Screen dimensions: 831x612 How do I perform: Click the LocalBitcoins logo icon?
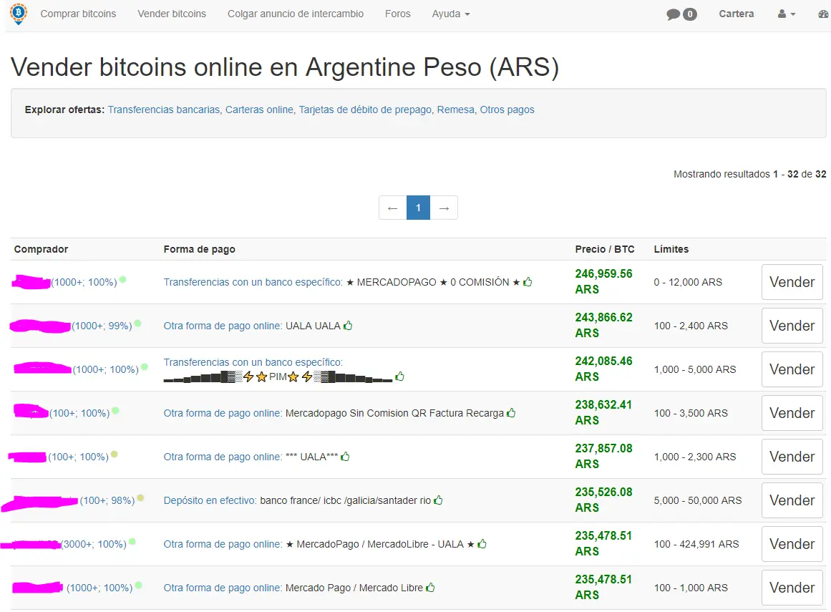[x=19, y=14]
